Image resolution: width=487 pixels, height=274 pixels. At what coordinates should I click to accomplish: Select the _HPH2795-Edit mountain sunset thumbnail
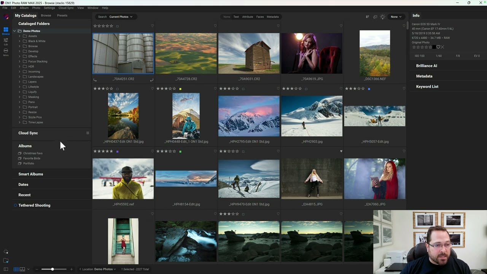pos(249,116)
